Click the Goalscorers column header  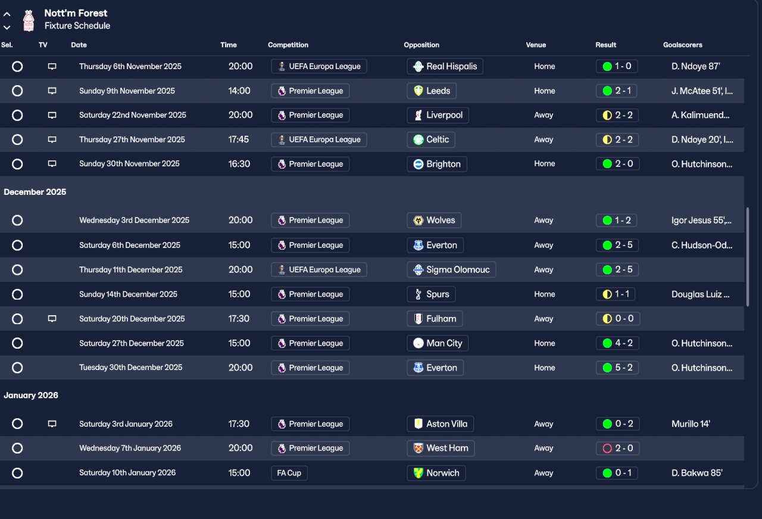[x=683, y=45]
